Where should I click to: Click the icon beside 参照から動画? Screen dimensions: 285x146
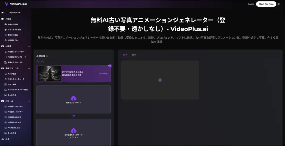point(6,35)
